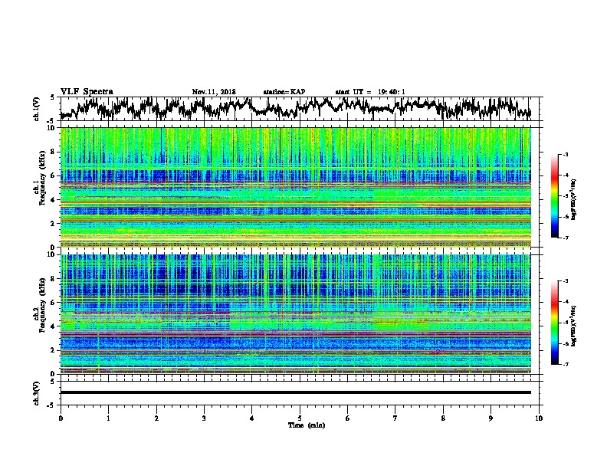Click the thick black ch.3 trace line

pyautogui.click(x=296, y=392)
